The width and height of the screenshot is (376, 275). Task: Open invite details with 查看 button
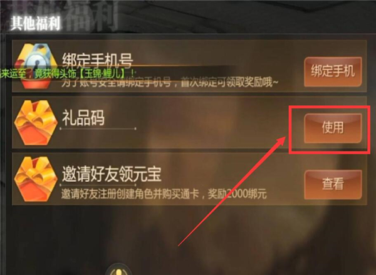pos(333,184)
